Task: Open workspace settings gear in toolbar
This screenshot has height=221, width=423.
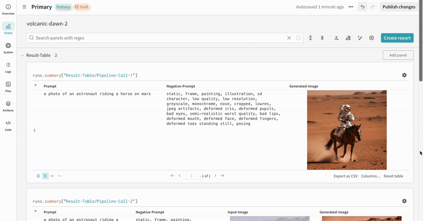Action: click(x=372, y=38)
